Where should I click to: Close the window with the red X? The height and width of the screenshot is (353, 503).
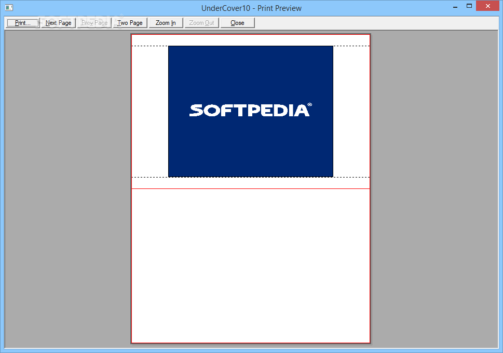[487, 6]
